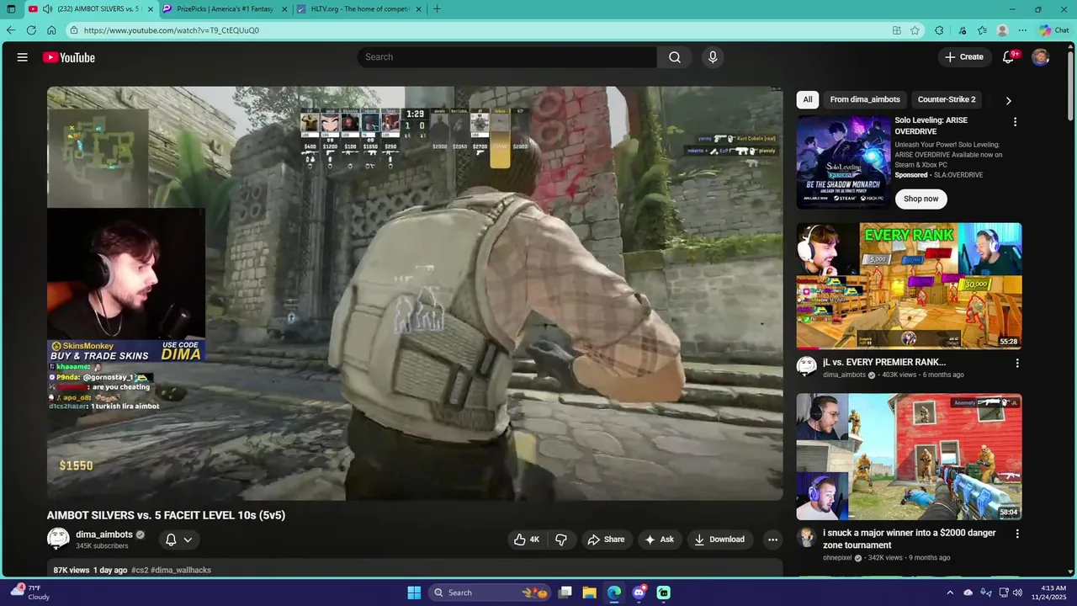Switch to the AIMBOT SILVERS YouTube tab
The width and height of the screenshot is (1077, 606).
point(89,9)
